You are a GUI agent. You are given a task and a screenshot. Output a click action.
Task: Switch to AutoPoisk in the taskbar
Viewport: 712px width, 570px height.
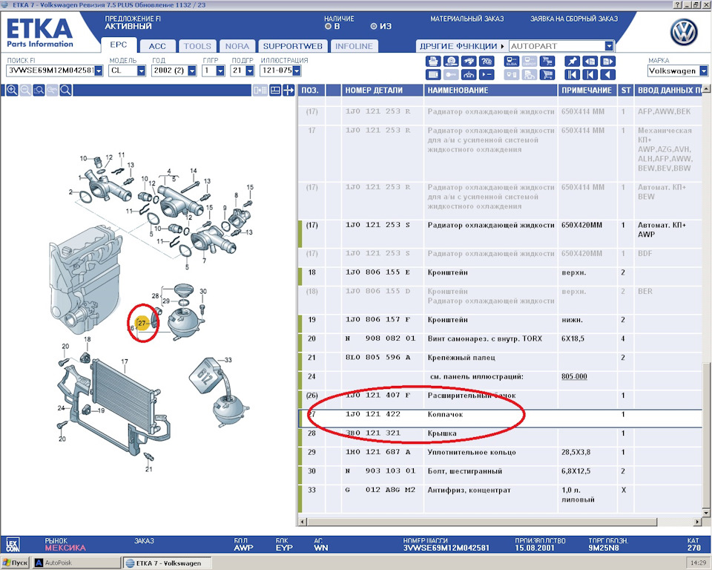pyautogui.click(x=76, y=563)
